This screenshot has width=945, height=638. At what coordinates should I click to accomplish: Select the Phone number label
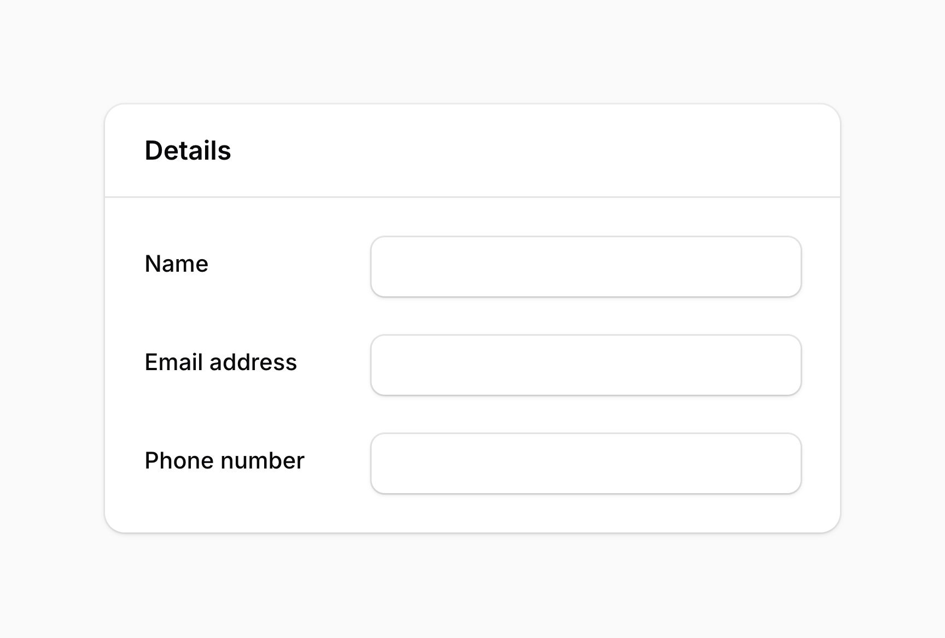point(224,461)
